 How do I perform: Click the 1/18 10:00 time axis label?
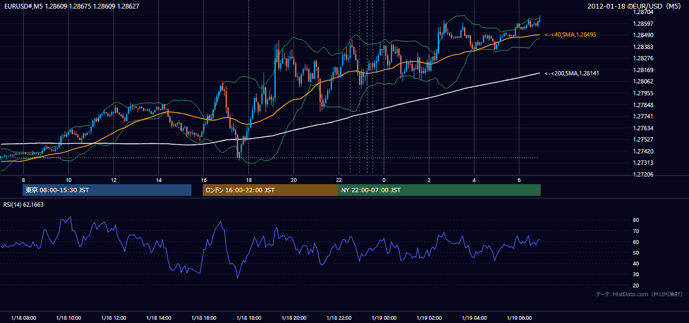68,318
